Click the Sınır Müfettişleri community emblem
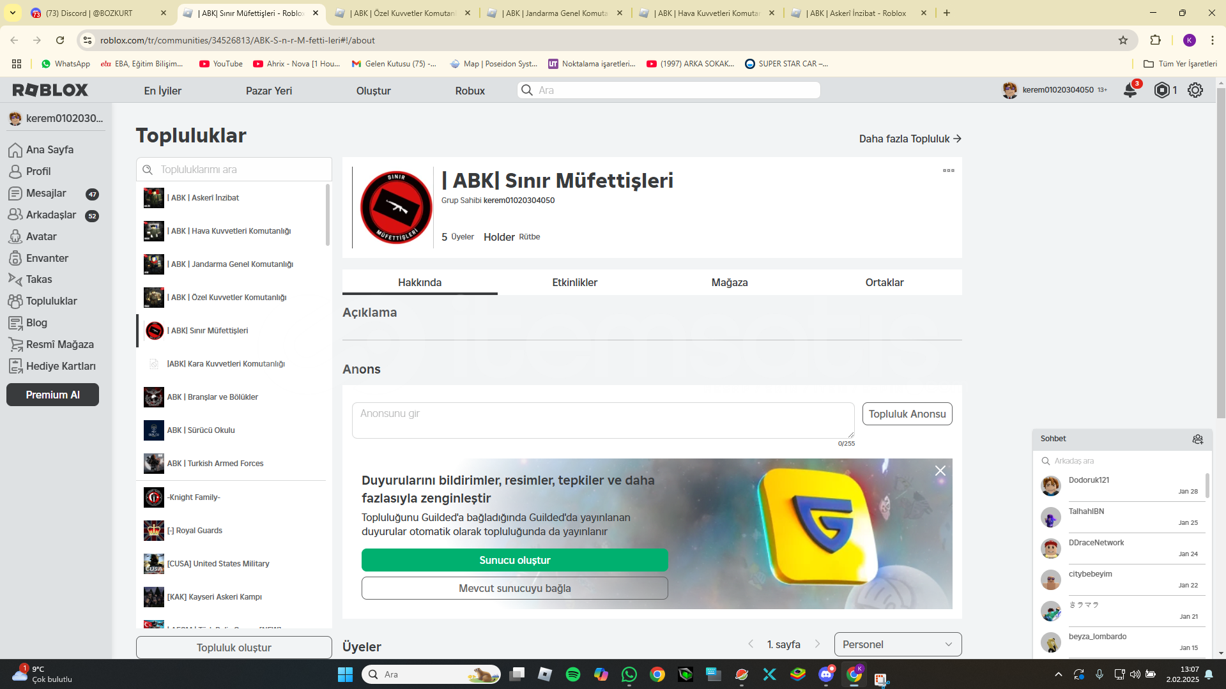1226x689 pixels. tap(396, 208)
